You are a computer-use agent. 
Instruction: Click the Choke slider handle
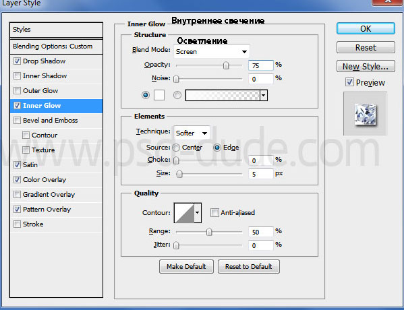(x=176, y=160)
